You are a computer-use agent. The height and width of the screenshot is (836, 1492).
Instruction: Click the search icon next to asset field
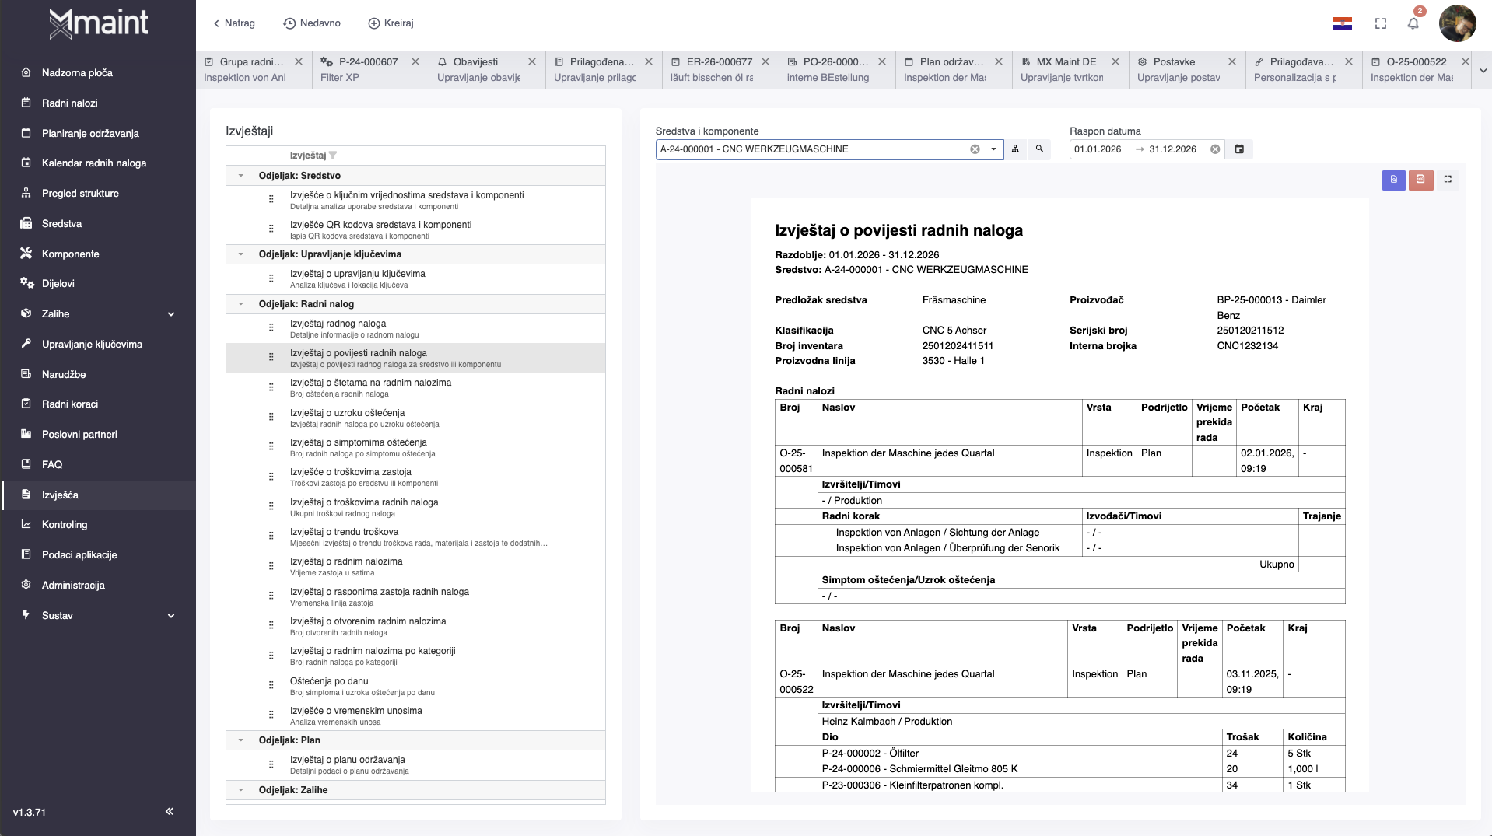pos(1039,149)
